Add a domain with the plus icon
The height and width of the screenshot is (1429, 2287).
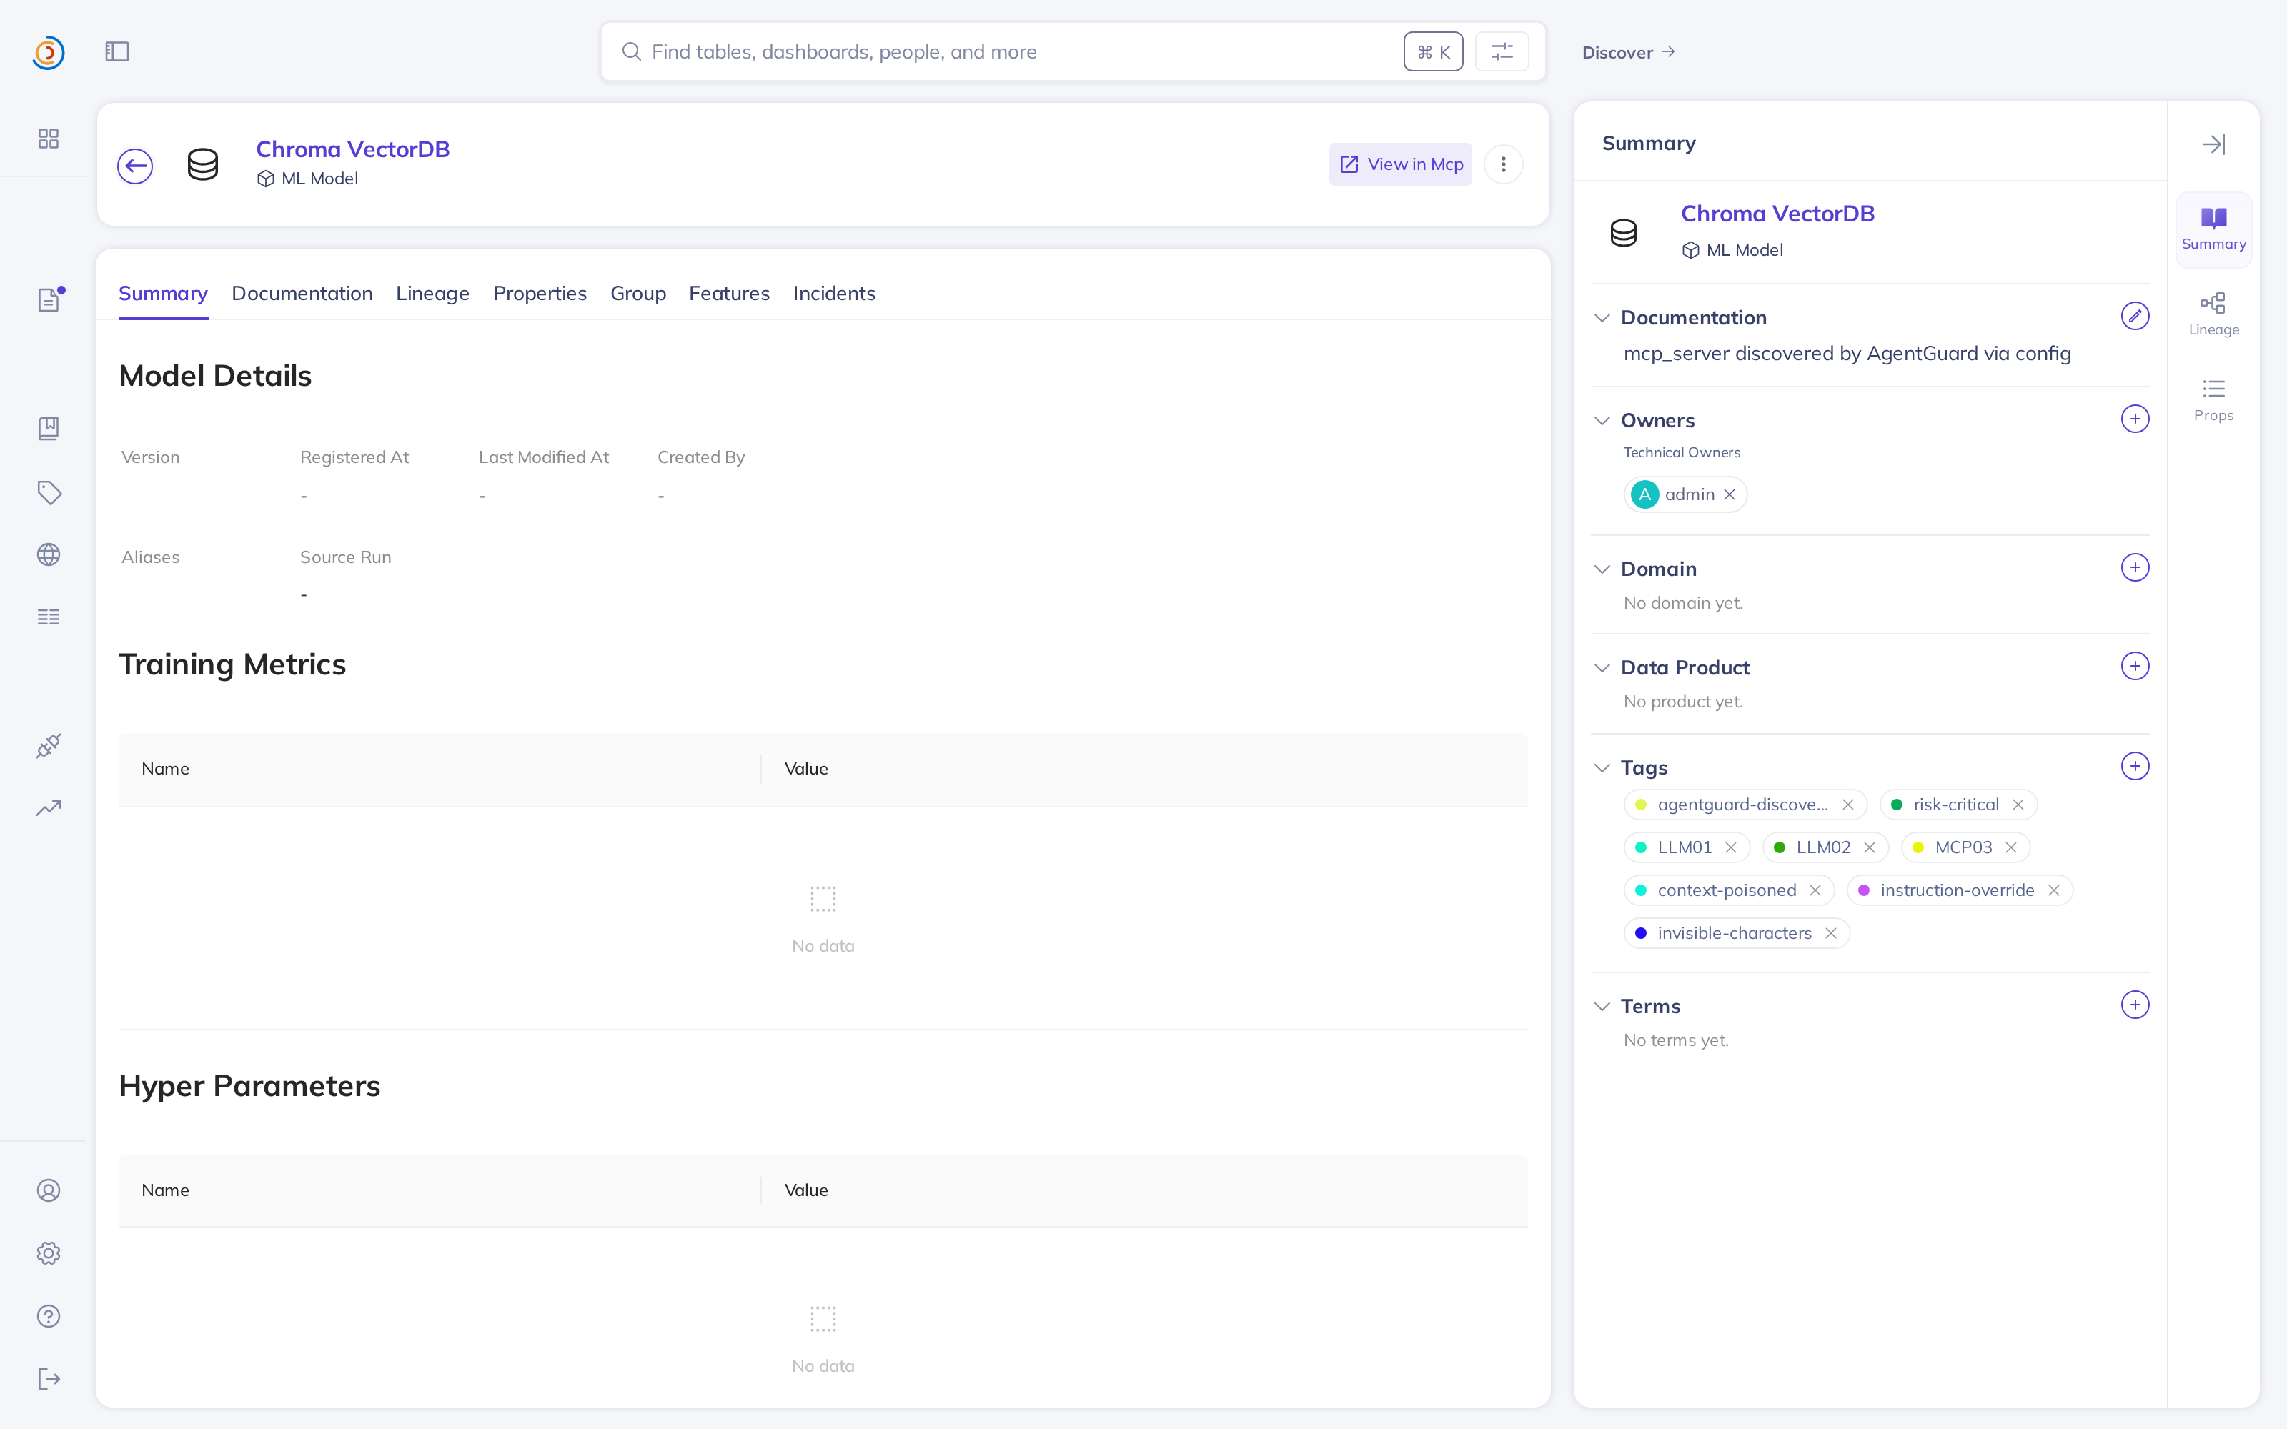point(2135,567)
